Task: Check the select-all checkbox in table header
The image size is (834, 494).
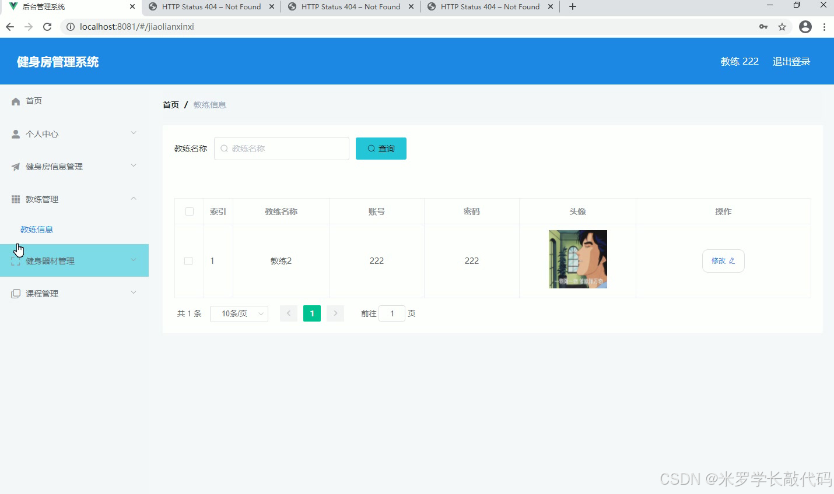Action: 188,211
